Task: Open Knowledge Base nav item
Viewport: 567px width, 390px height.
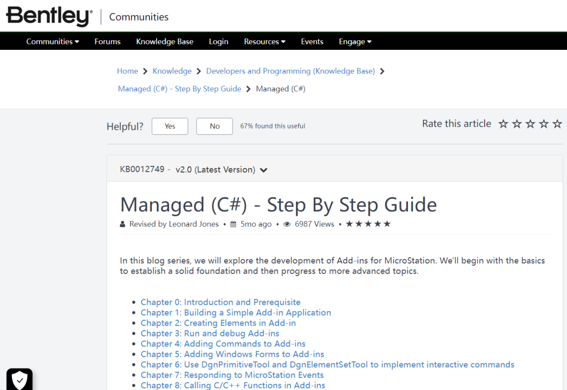Action: [164, 41]
